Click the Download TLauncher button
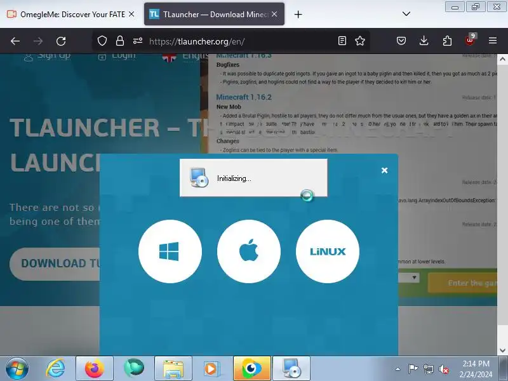This screenshot has width=508, height=381. pyautogui.click(x=55, y=264)
